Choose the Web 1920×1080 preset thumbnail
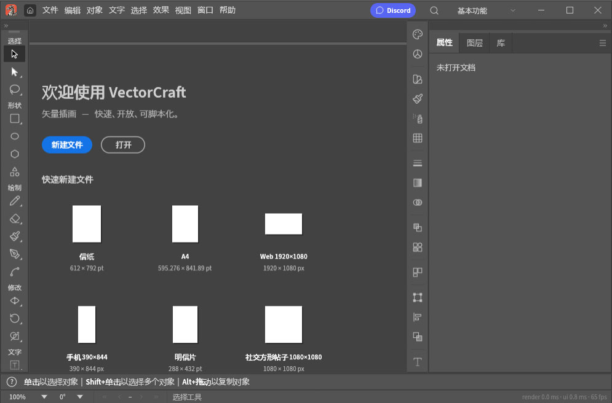 click(x=284, y=224)
